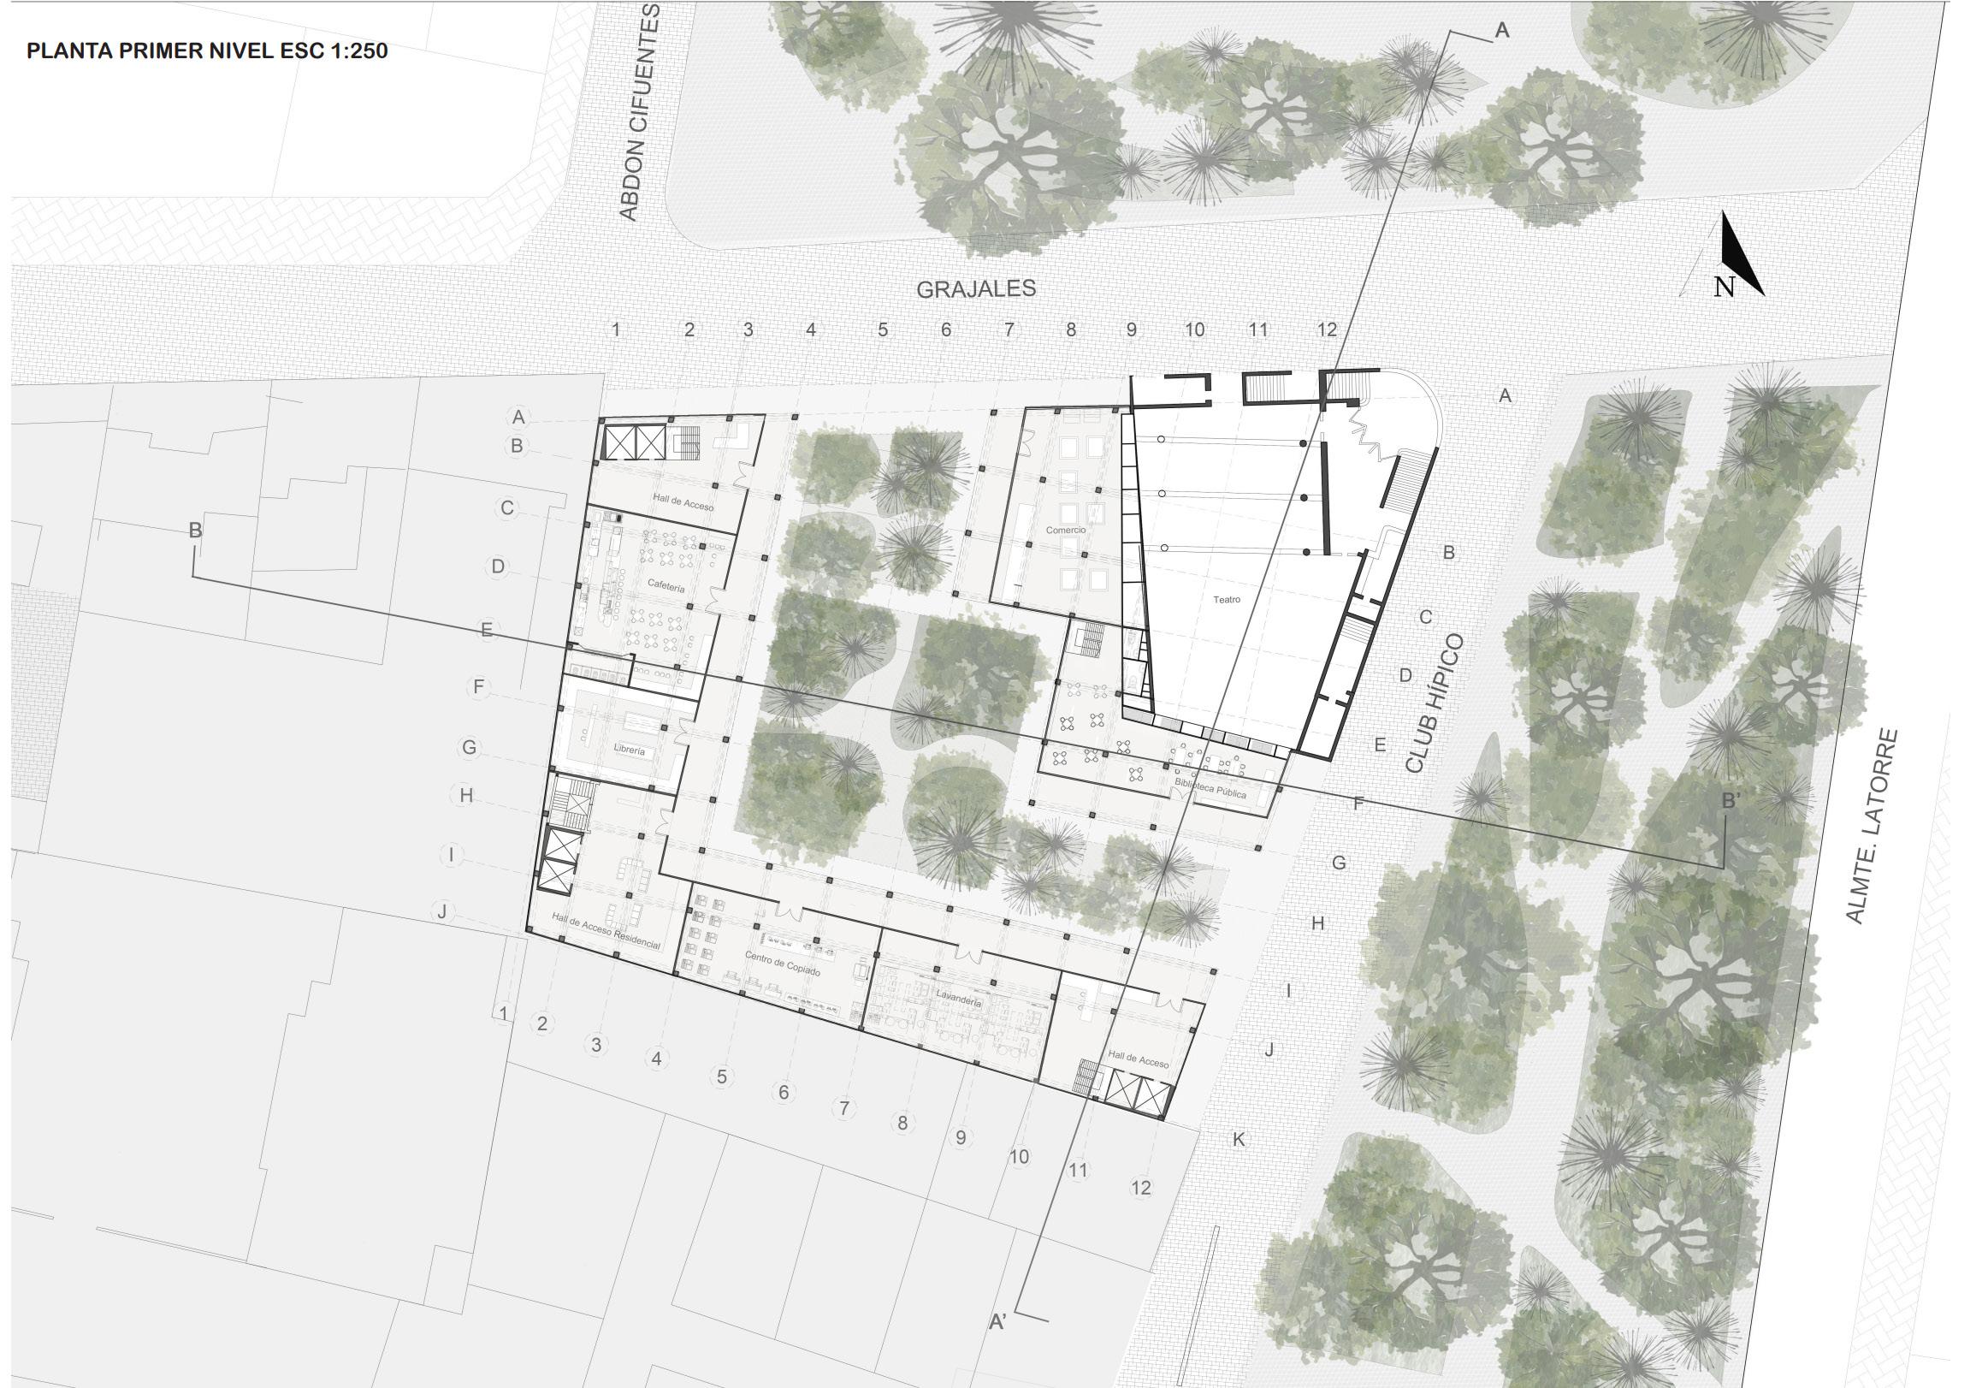1988x1388 pixels.
Task: Click the CLUB HÍPICO street label
Action: coord(1434,703)
